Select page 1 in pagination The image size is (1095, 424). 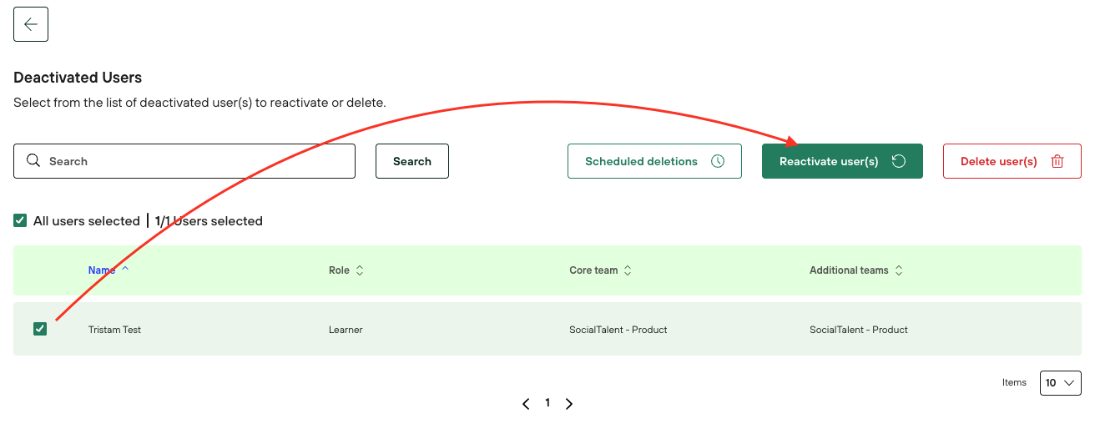[547, 403]
